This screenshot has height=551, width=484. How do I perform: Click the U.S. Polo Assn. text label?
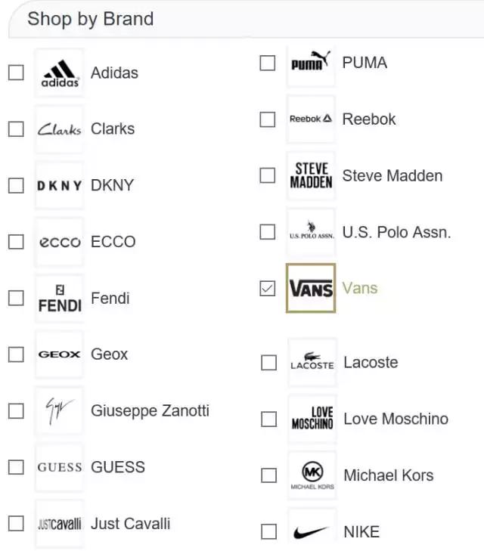tap(396, 232)
